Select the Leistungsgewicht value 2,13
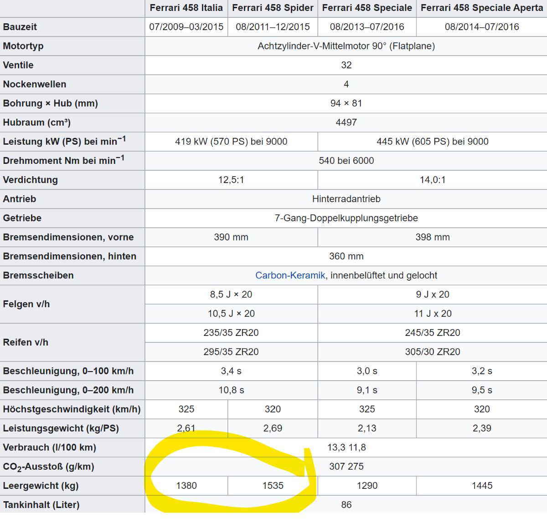 tap(367, 428)
